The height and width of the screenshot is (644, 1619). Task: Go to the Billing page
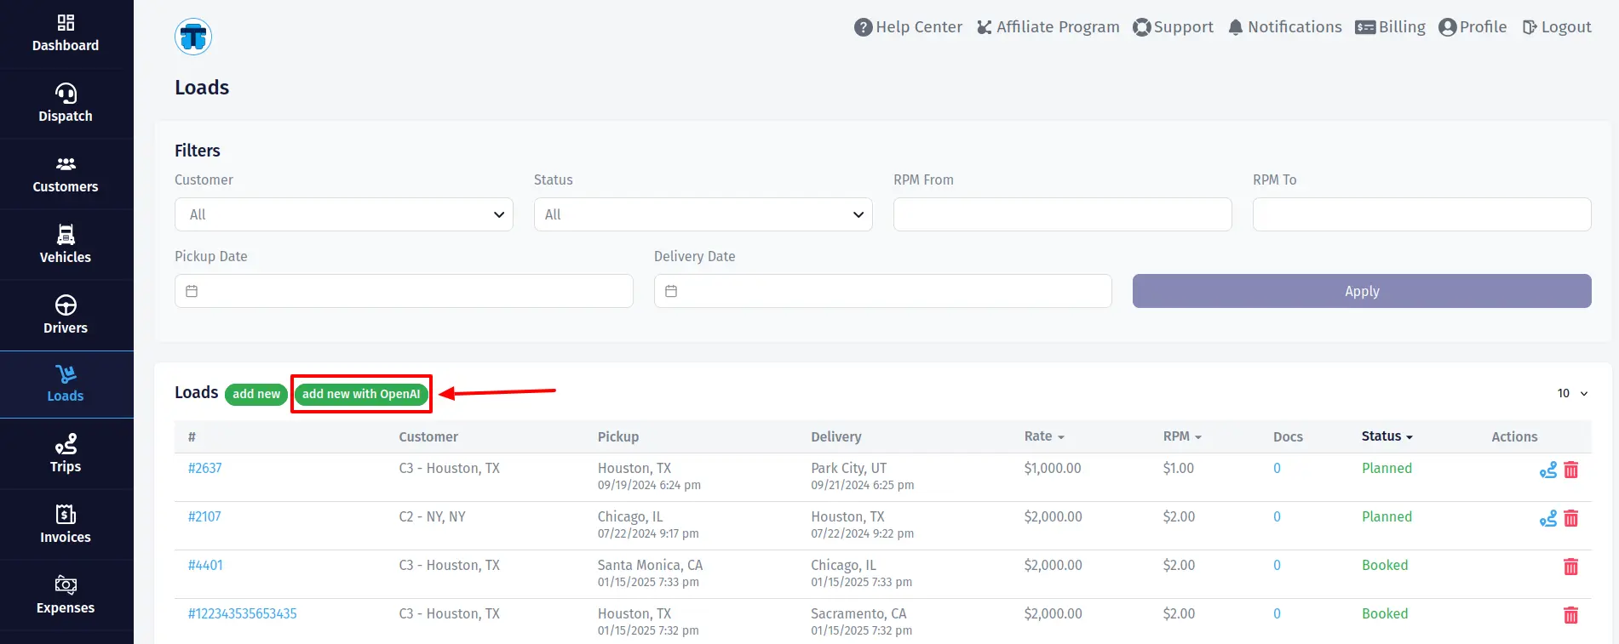pyautogui.click(x=1390, y=27)
